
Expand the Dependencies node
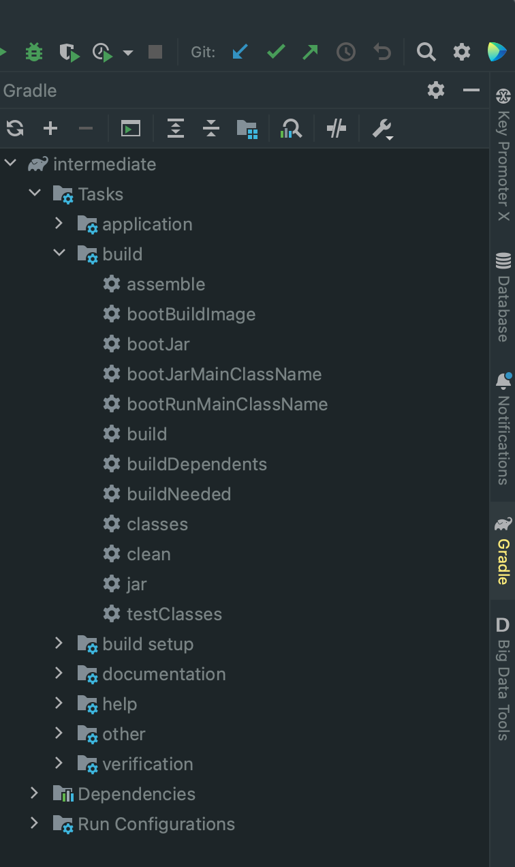[34, 793]
